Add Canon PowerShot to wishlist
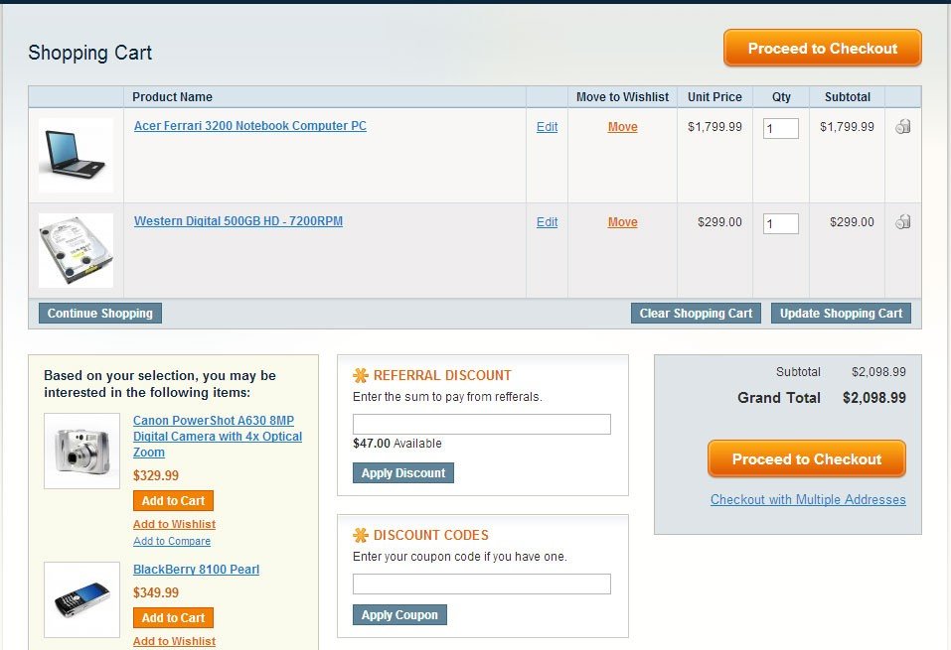951x650 pixels. (174, 524)
